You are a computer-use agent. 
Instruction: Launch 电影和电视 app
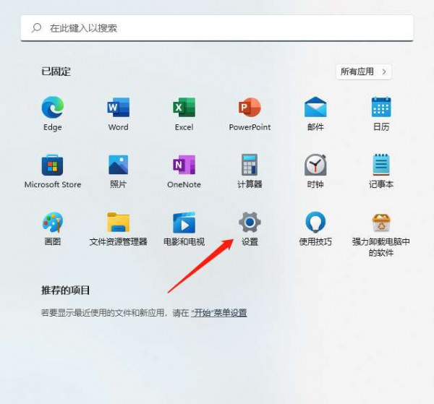point(184,223)
